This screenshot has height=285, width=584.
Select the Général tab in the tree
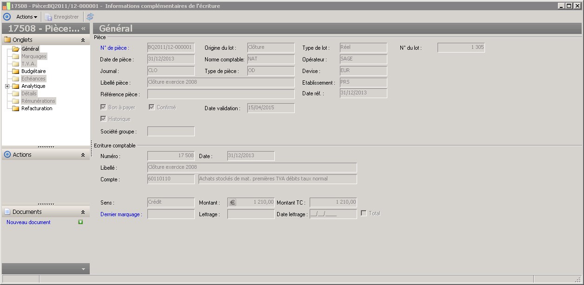(30, 49)
